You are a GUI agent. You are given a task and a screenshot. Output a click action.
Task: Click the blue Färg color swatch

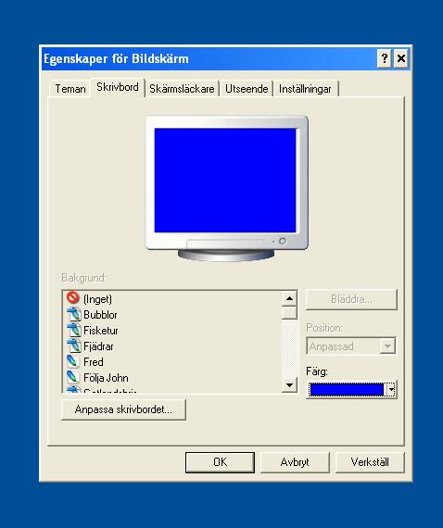347,390
